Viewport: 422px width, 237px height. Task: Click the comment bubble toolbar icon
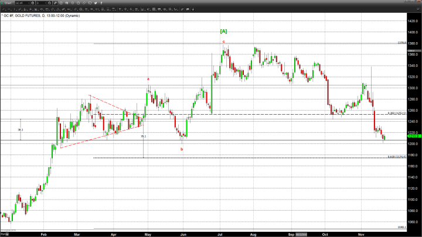coord(188,9)
